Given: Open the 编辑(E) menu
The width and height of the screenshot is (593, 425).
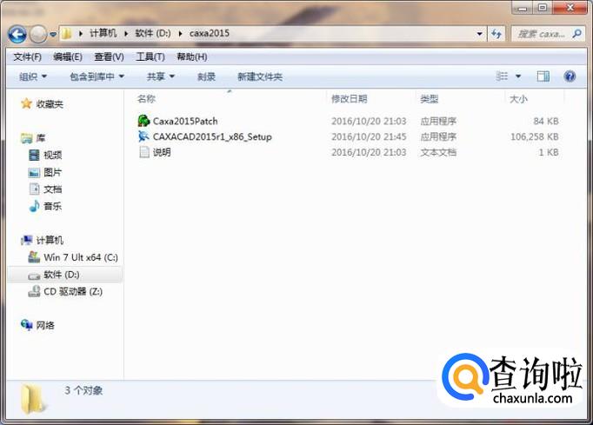Looking at the screenshot, I should click(68, 56).
